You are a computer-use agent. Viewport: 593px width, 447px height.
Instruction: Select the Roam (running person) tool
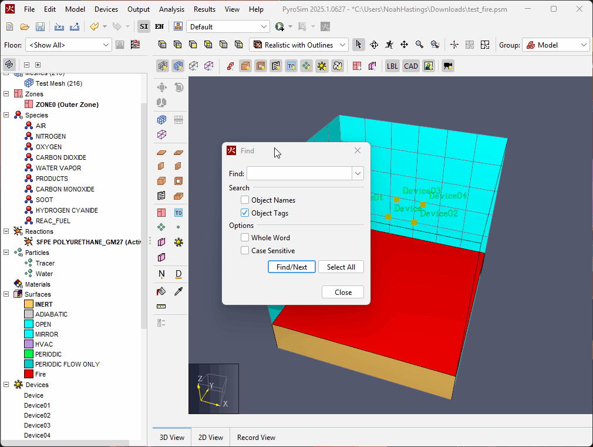[x=389, y=45]
